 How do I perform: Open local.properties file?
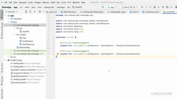tap(25, 82)
